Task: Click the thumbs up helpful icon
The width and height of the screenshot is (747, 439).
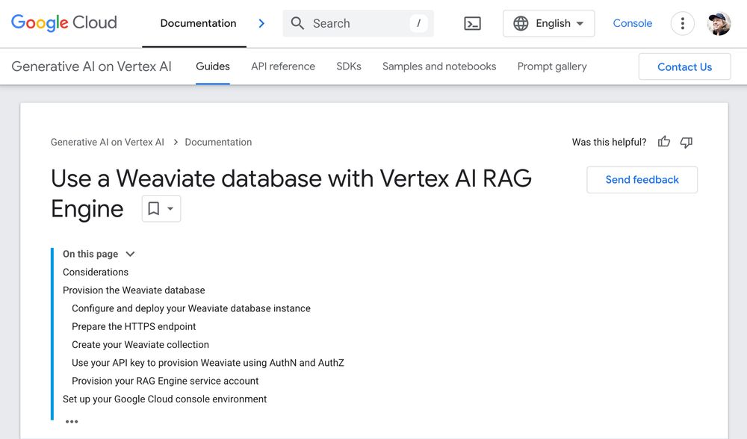Action: [663, 142]
